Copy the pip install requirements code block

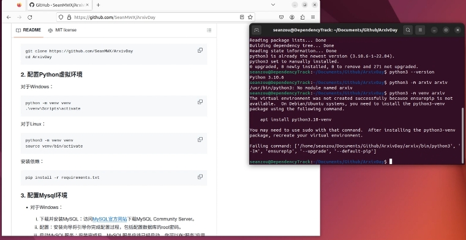200,177
